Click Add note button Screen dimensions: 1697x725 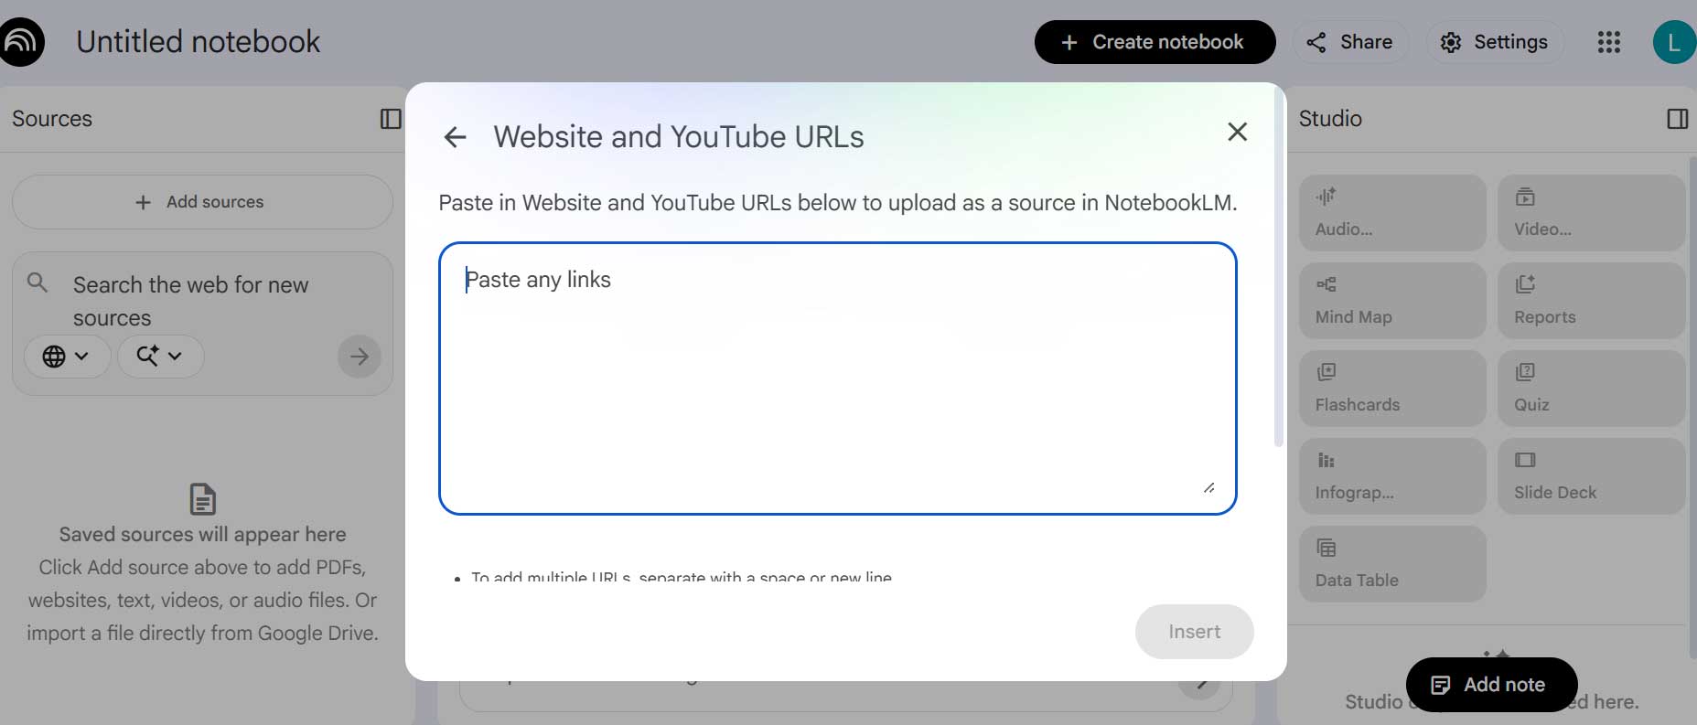coord(1491,685)
